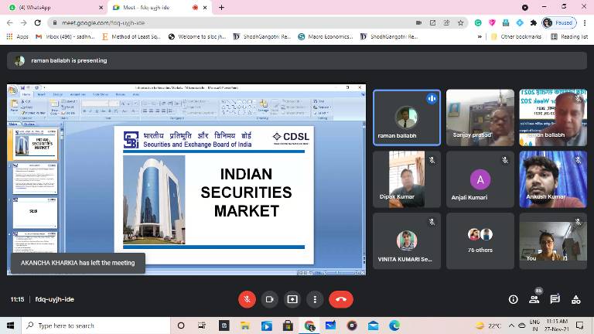Viewport: 594px width, 334px height.
Task: Open the Extensions puzzle menu
Action: pos(534,22)
